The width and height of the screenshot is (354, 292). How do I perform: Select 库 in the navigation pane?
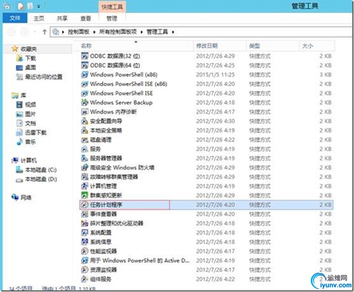pos(23,96)
